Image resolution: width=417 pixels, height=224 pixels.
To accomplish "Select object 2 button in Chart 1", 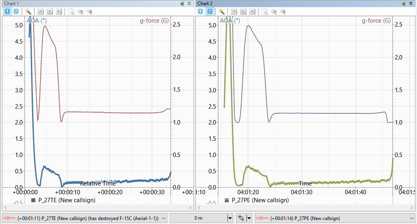I will click(16, 11).
